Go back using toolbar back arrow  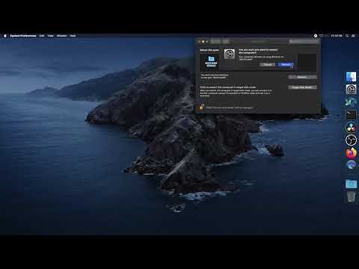pyautogui.click(x=214, y=42)
